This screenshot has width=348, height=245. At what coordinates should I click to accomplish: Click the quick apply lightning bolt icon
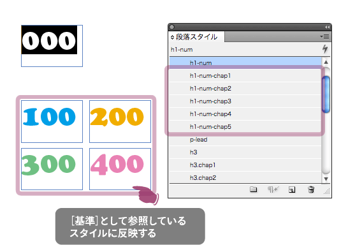(325, 49)
